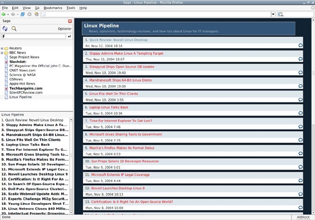Open the Sage Options menu
The image size is (315, 220).
[65, 29]
